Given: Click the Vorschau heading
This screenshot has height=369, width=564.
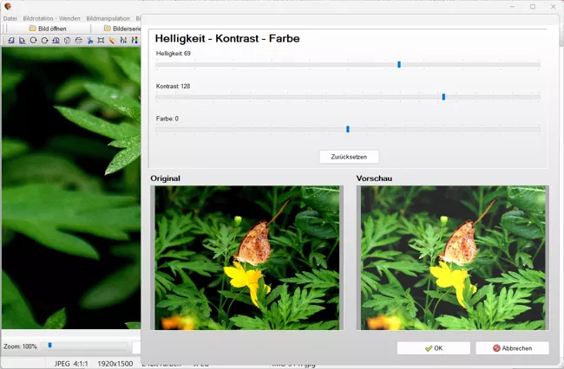Looking at the screenshot, I should 374,178.
